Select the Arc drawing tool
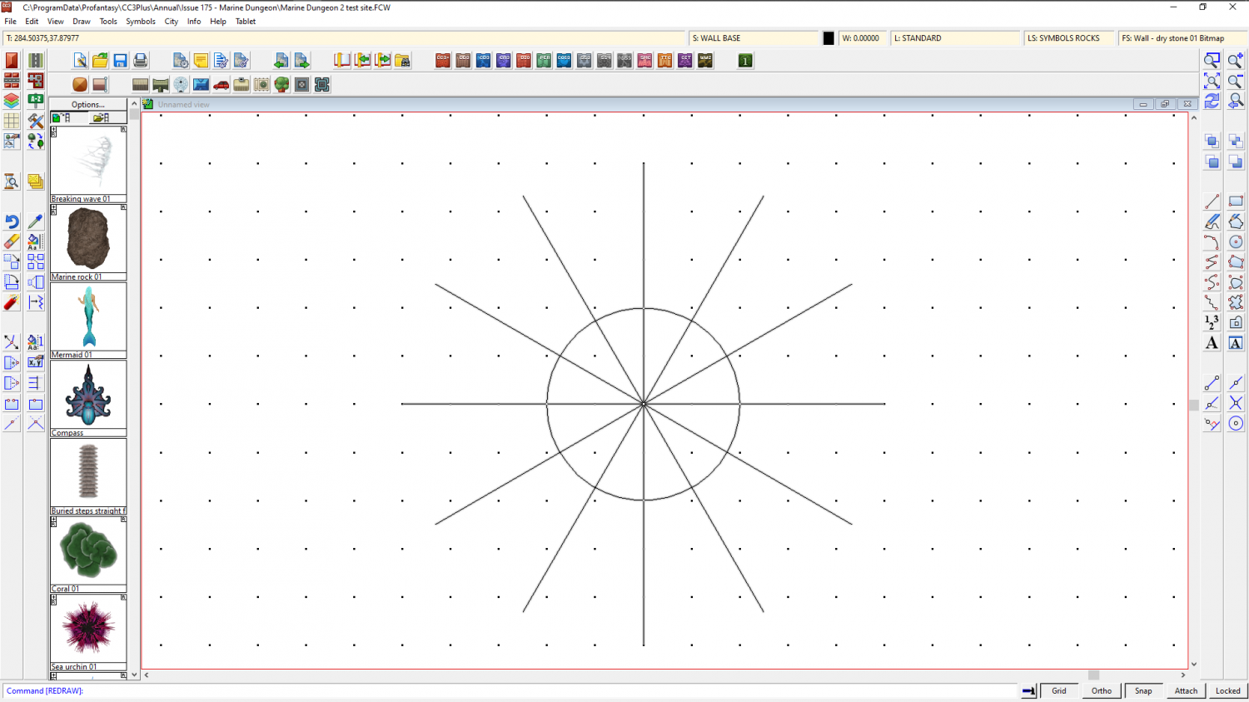This screenshot has width=1249, height=702. (1212, 242)
